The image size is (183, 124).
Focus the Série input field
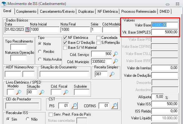(x=96, y=30)
